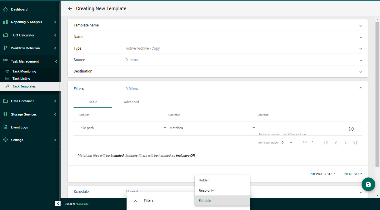Go to previous page of filters
This screenshot has height=210, width=380.
tap(336, 143)
